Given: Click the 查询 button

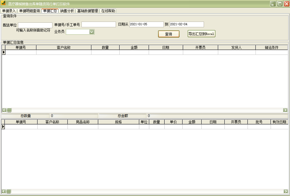Looking at the screenshot, I should 169,34.
